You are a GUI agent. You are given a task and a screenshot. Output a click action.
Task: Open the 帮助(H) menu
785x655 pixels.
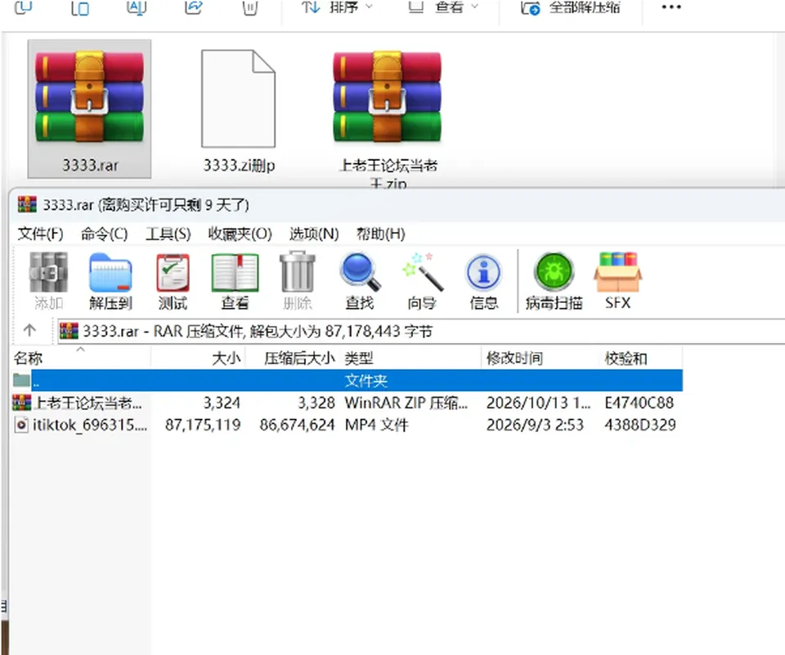[380, 234]
